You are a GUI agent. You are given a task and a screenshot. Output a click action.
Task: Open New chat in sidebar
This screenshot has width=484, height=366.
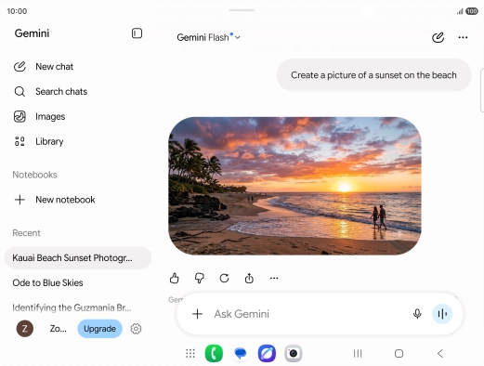click(x=44, y=67)
